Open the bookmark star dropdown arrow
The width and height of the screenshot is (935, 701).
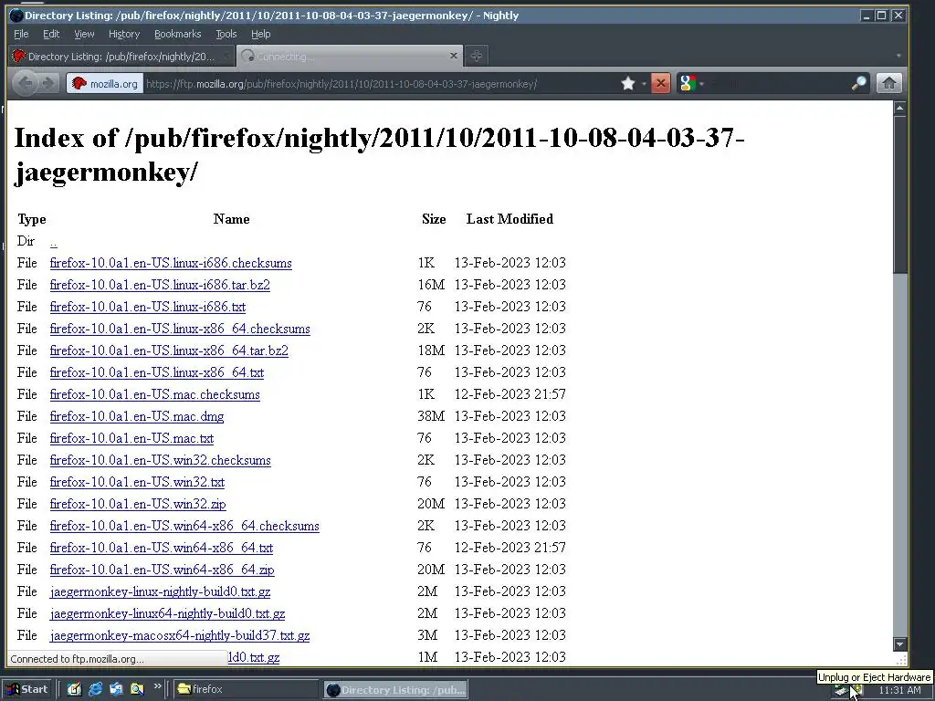(644, 84)
